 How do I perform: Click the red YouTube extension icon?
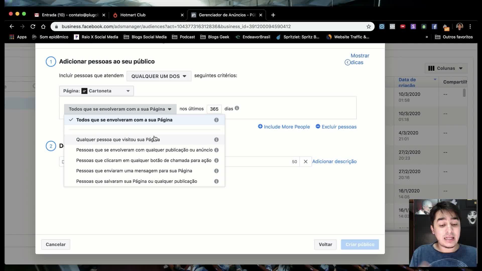(403, 27)
